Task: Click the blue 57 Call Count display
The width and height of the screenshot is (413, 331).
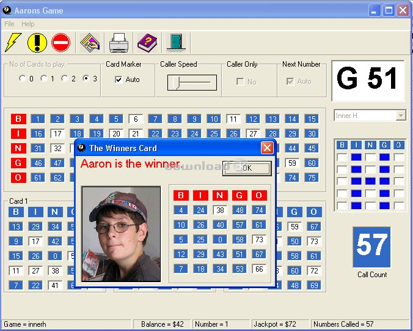Action: pyautogui.click(x=372, y=247)
